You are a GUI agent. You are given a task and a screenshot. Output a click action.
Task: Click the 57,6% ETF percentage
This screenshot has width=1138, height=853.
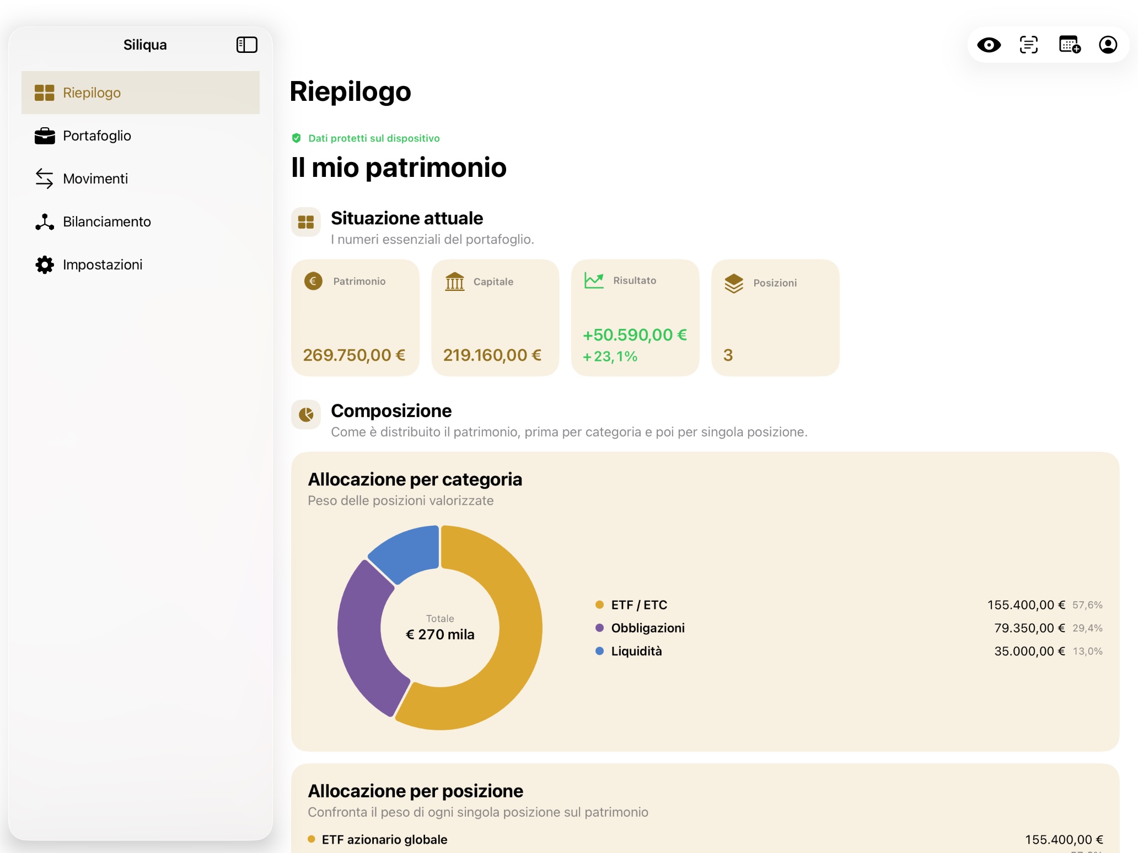[x=1087, y=605]
